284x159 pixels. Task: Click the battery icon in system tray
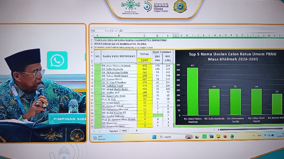pos(273,135)
